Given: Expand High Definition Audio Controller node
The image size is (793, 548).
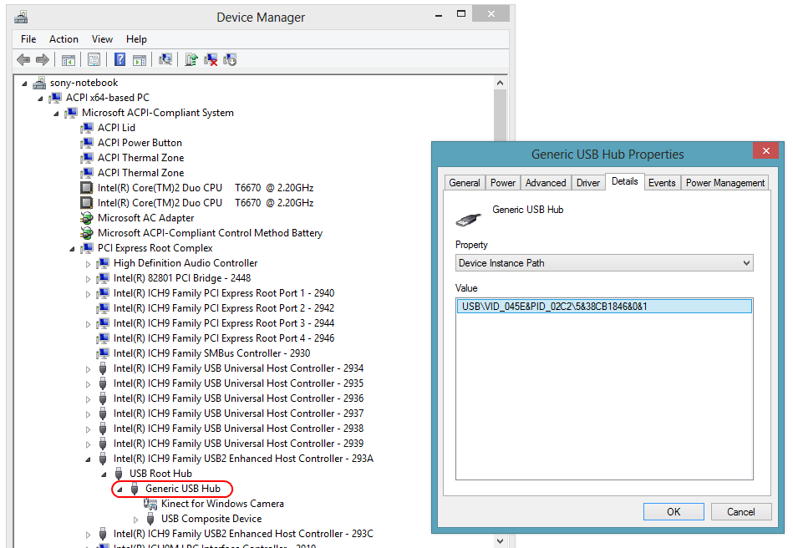Looking at the screenshot, I should pyautogui.click(x=88, y=264).
